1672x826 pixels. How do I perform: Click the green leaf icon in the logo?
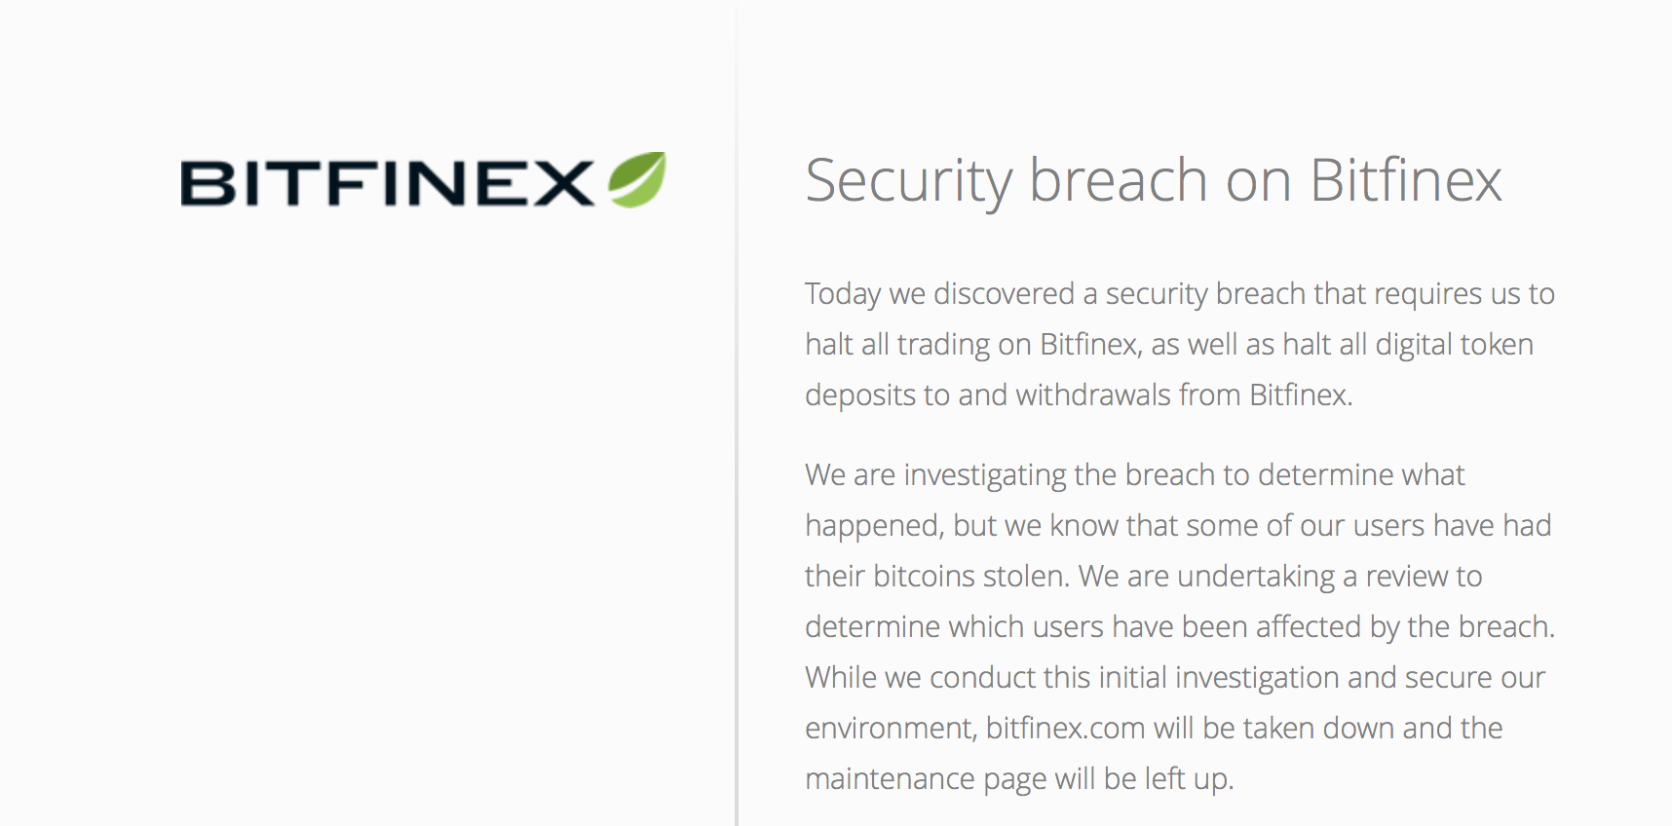pos(638,180)
